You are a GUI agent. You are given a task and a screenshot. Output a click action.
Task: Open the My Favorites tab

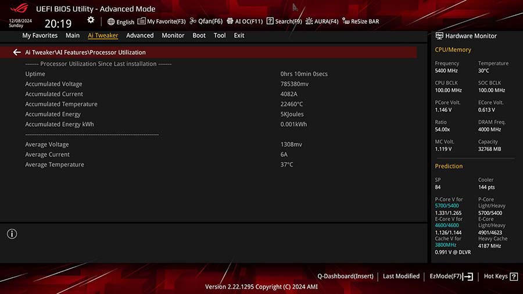tap(40, 35)
